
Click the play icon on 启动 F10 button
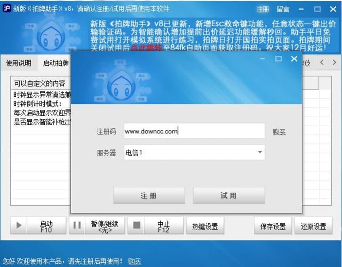(x=18, y=225)
